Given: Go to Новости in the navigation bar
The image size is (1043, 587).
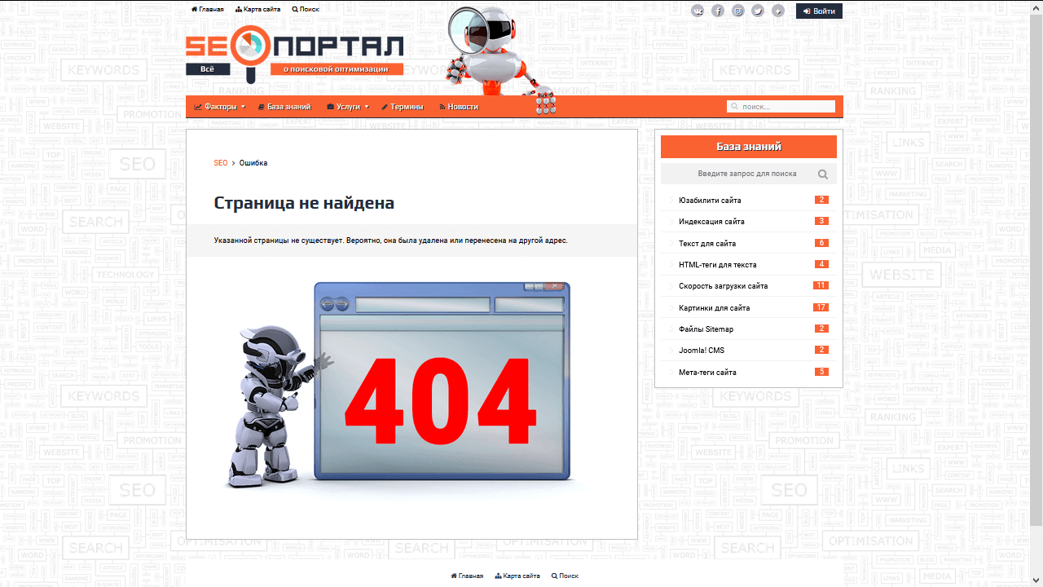Looking at the screenshot, I should (459, 107).
